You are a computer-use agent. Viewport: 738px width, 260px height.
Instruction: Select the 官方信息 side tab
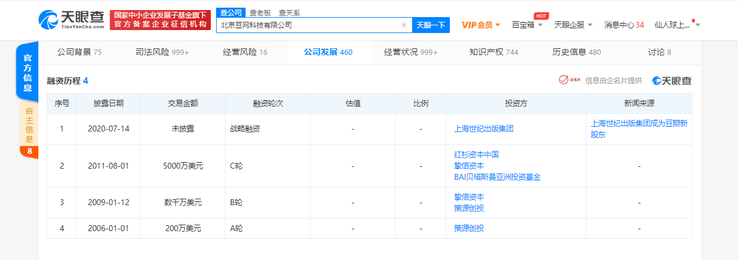[x=27, y=72]
